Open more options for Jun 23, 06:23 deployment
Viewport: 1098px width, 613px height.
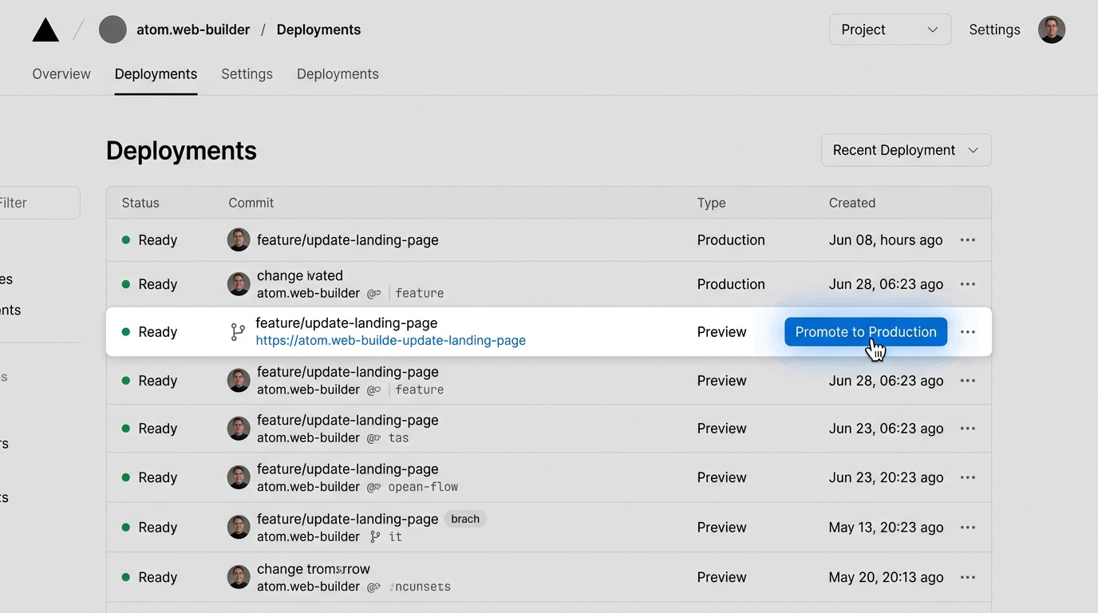point(967,429)
